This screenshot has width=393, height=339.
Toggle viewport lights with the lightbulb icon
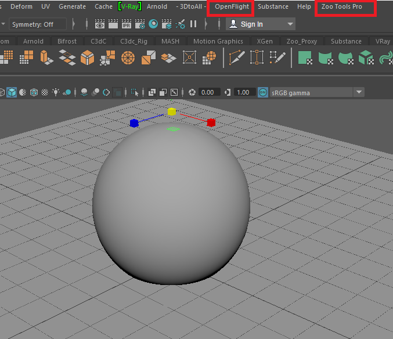click(56, 92)
